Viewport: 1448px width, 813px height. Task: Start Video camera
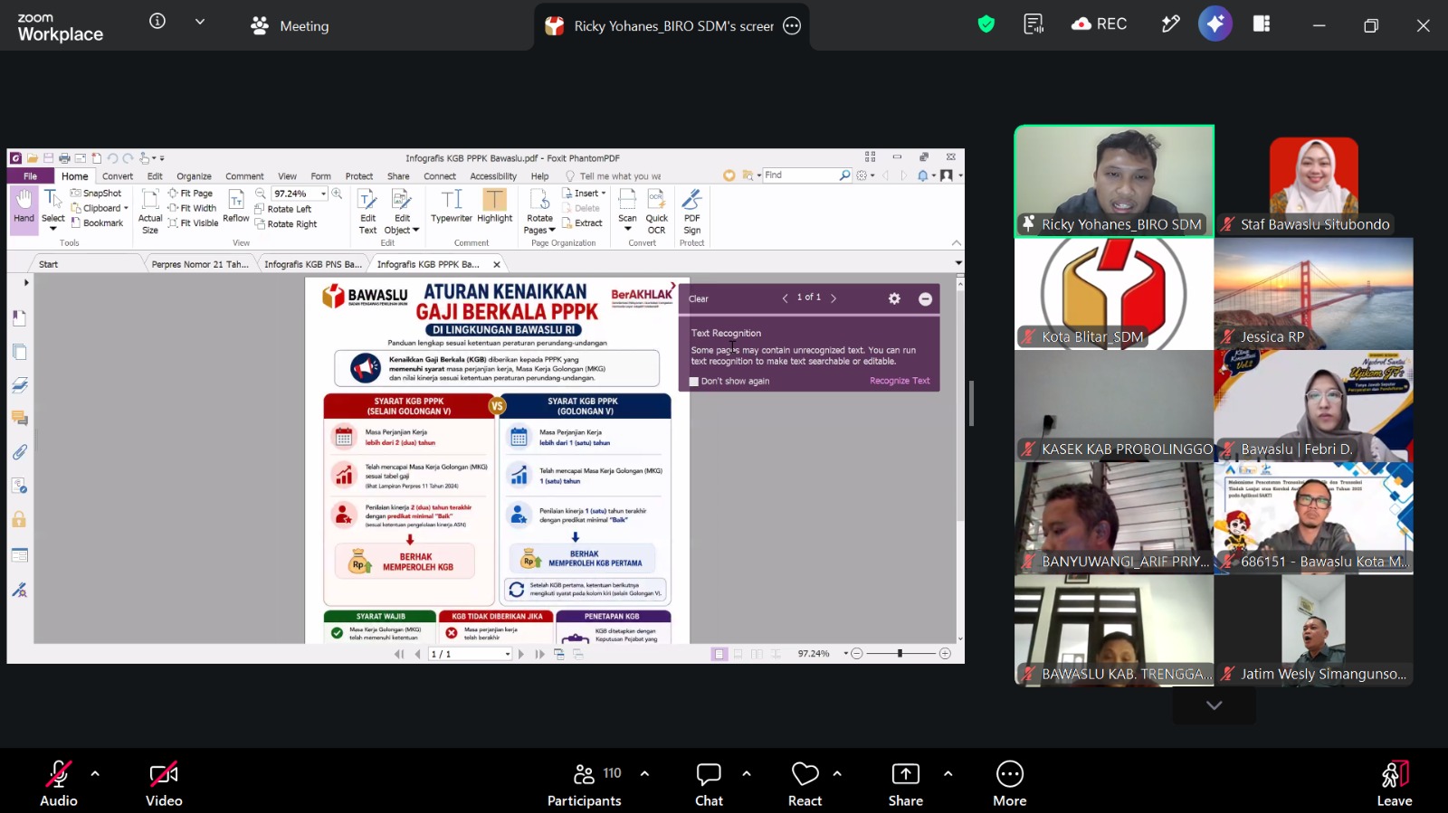[164, 784]
